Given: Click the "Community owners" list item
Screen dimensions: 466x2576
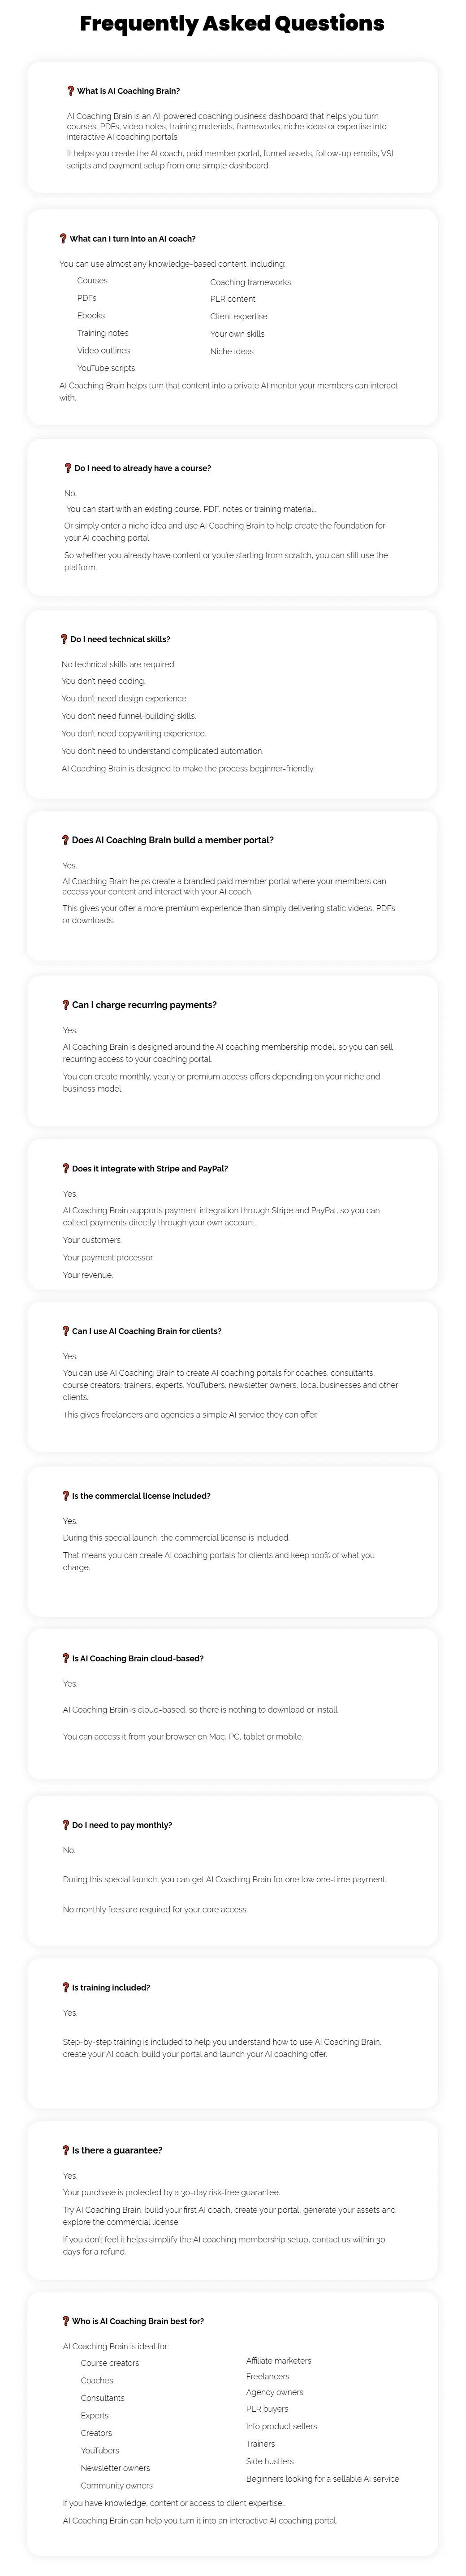Looking at the screenshot, I should point(117,2485).
